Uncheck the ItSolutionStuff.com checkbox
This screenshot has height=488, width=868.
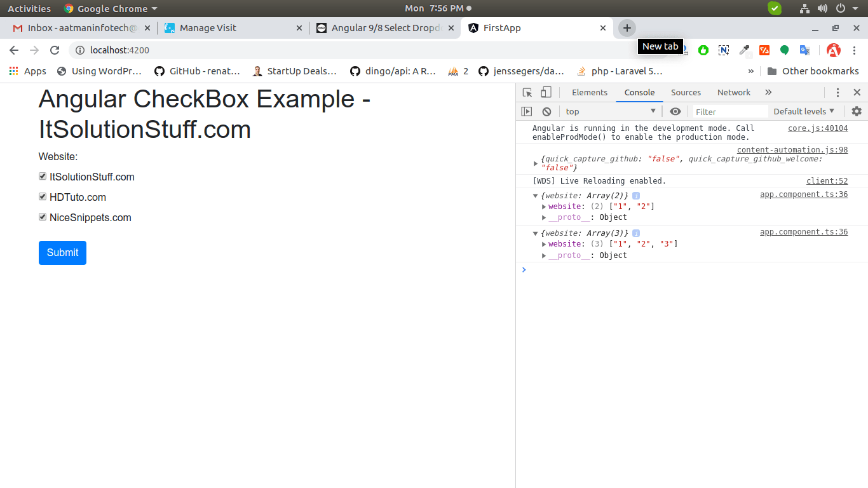pyautogui.click(x=42, y=176)
